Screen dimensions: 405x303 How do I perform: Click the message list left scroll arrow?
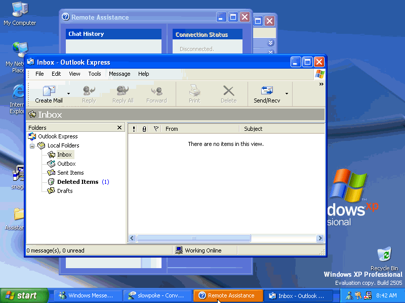tap(132, 238)
